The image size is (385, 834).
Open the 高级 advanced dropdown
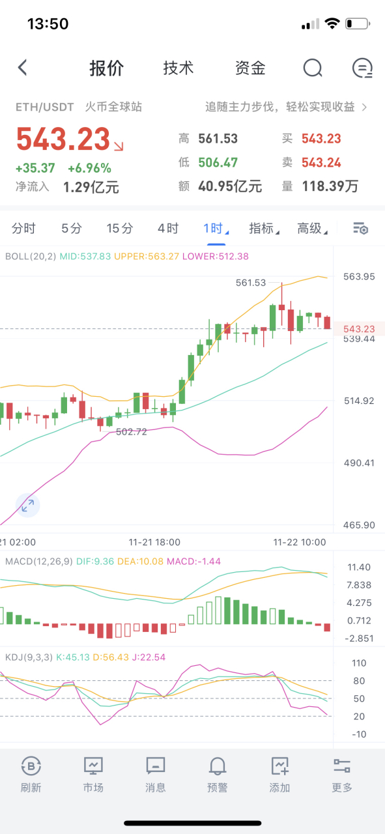pyautogui.click(x=312, y=228)
